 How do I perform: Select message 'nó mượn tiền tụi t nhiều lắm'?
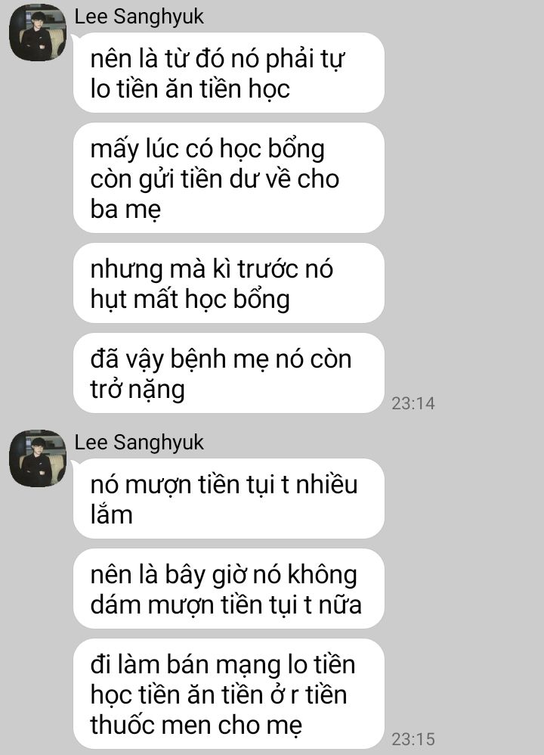pos(228,499)
